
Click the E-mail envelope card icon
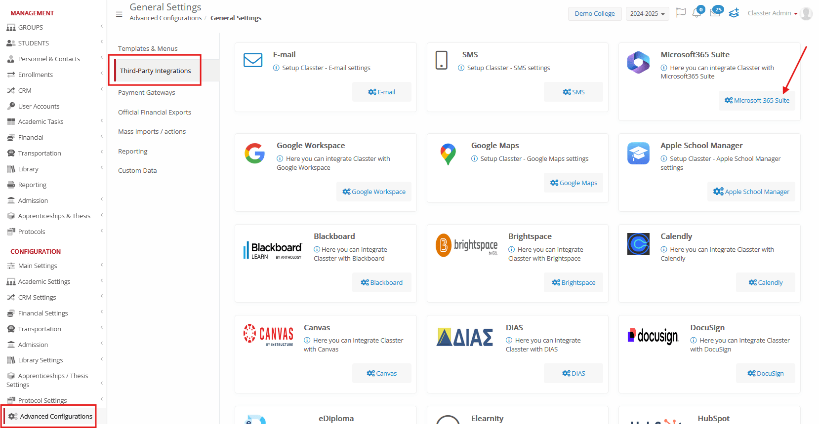point(253,60)
